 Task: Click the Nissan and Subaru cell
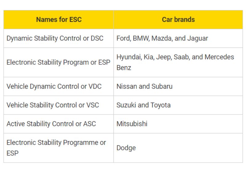point(145,86)
